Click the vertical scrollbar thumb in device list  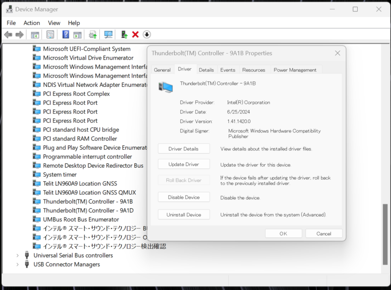385,234
